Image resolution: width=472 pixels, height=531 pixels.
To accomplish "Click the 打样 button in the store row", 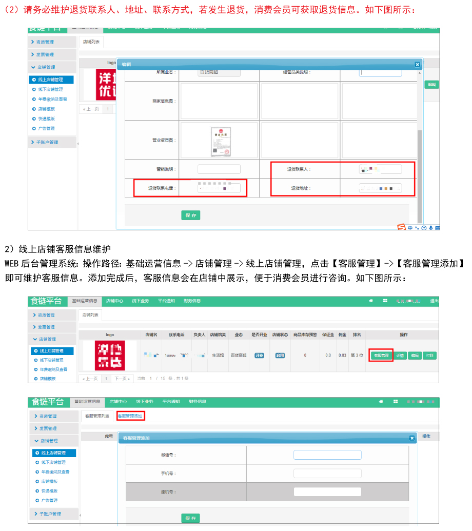I will [429, 355].
